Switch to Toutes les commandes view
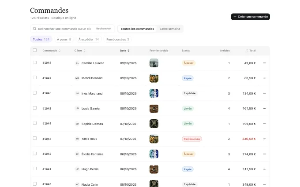300x187 pixels. [137, 29]
